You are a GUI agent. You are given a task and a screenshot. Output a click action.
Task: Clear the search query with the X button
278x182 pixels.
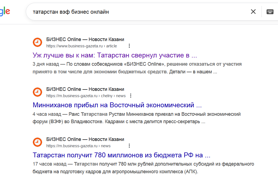253,12
